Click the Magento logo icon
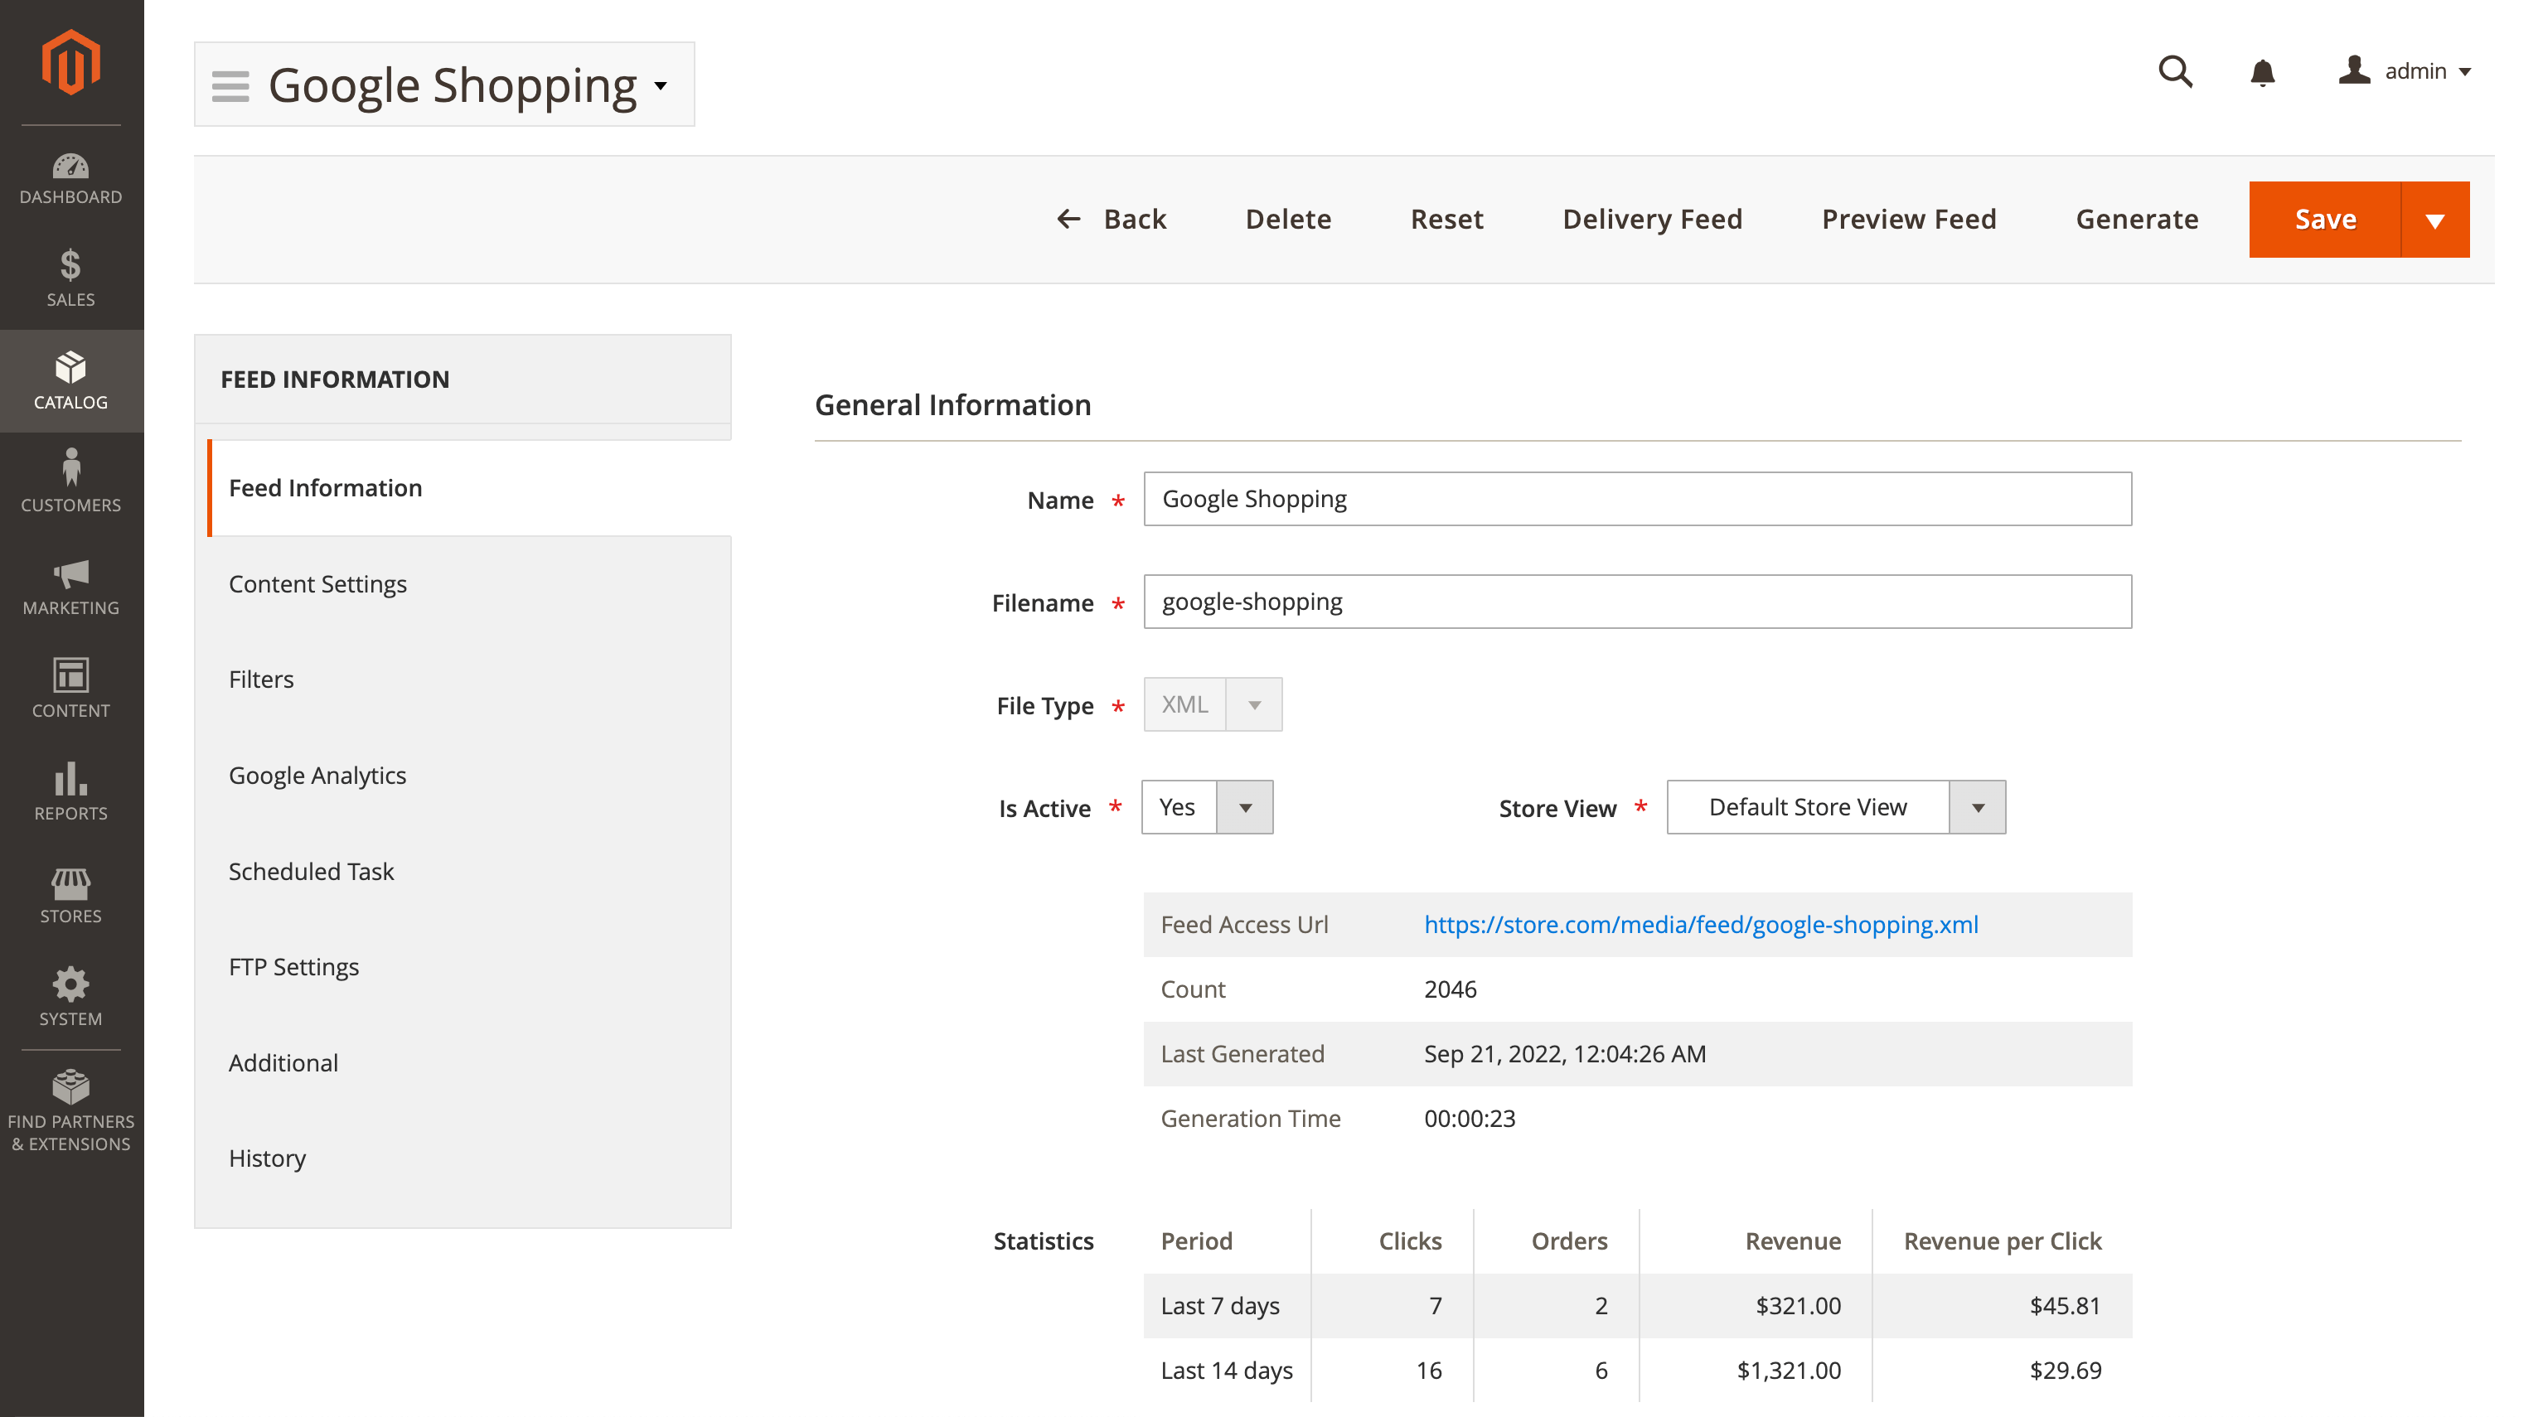 71,62
